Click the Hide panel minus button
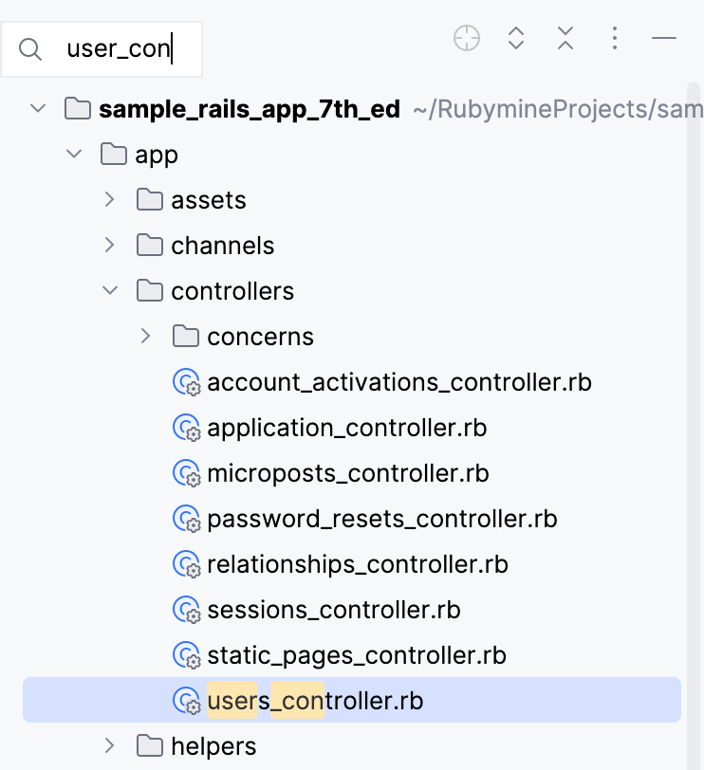 664,39
